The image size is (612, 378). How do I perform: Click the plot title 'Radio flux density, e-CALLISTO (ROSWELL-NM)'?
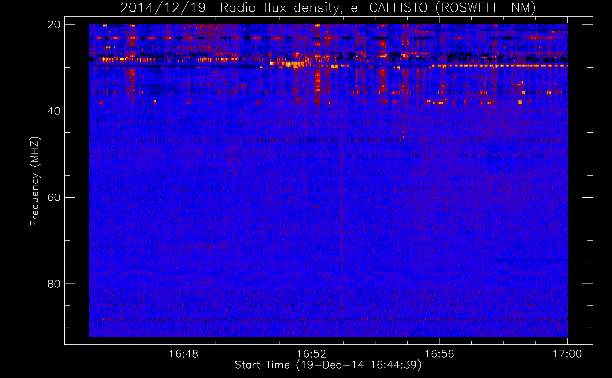378,8
